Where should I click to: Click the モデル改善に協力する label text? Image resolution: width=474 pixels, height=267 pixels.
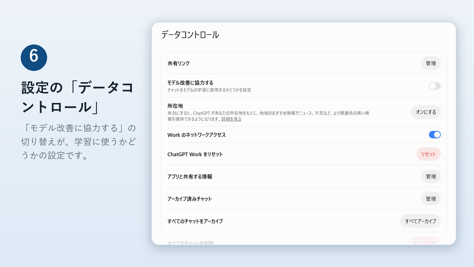(190, 83)
